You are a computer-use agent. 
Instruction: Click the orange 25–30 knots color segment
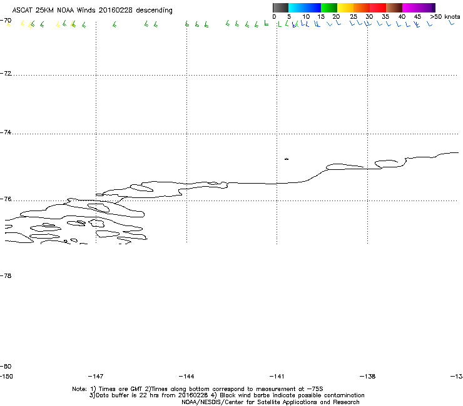point(362,7)
